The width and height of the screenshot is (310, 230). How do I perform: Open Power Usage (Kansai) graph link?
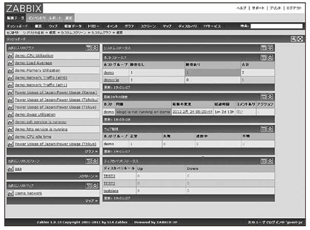click(56, 92)
